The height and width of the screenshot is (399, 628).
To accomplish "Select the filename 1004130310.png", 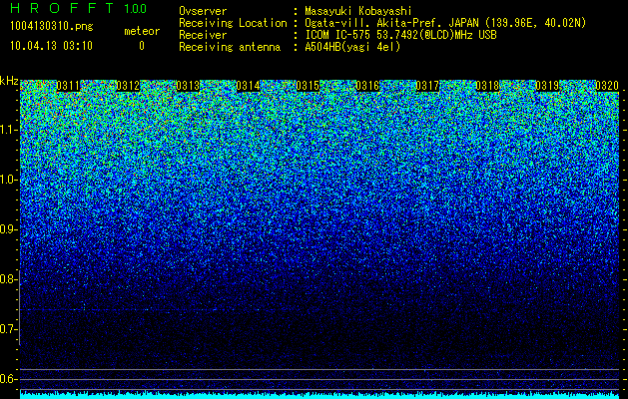I will (x=52, y=27).
